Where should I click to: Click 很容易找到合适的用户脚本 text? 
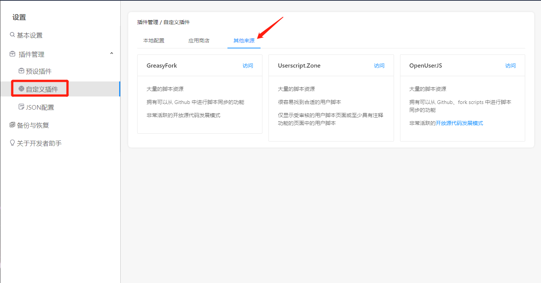click(x=309, y=102)
